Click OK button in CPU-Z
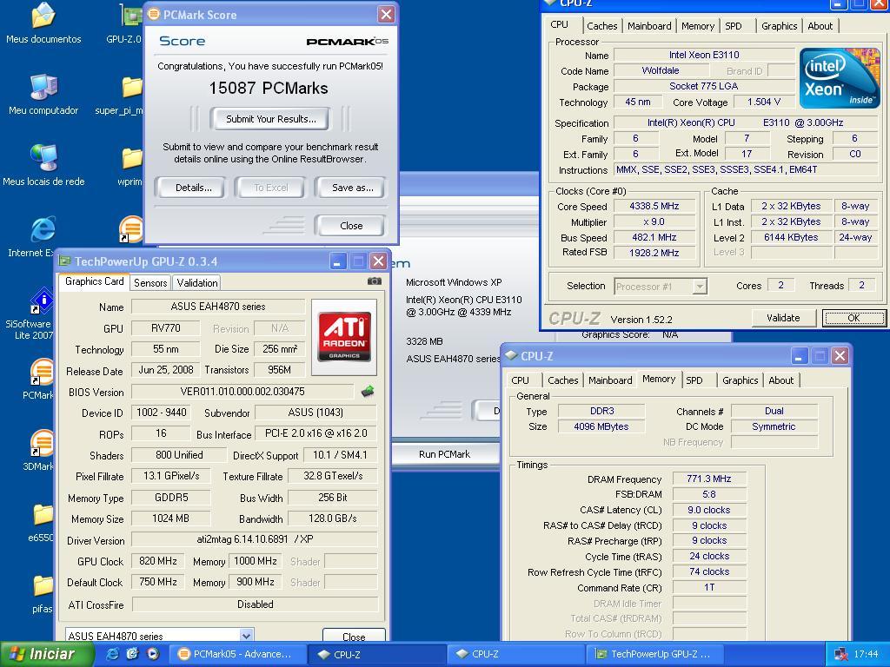890x667 pixels. 853,318
